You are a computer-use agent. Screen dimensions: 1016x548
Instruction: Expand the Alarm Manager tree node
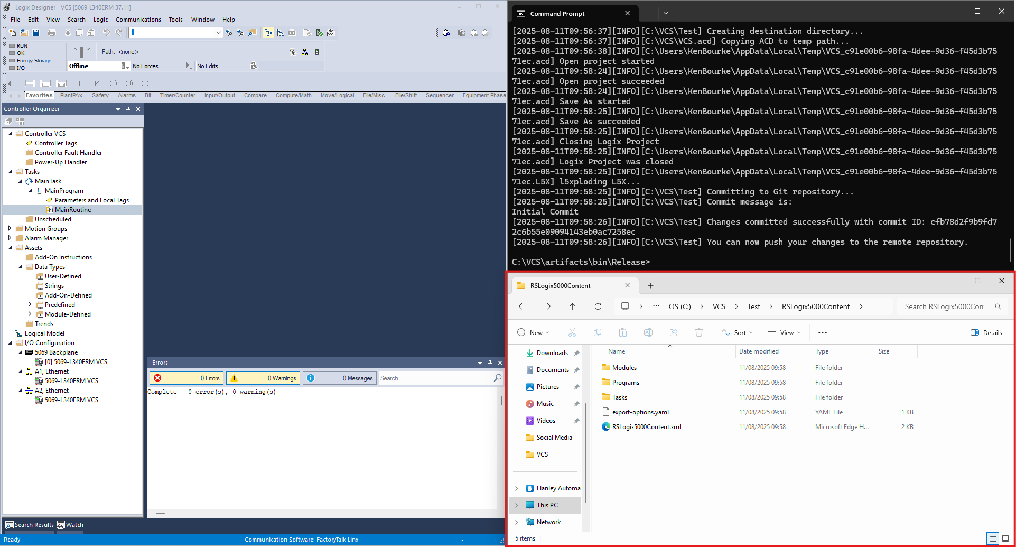click(x=10, y=238)
